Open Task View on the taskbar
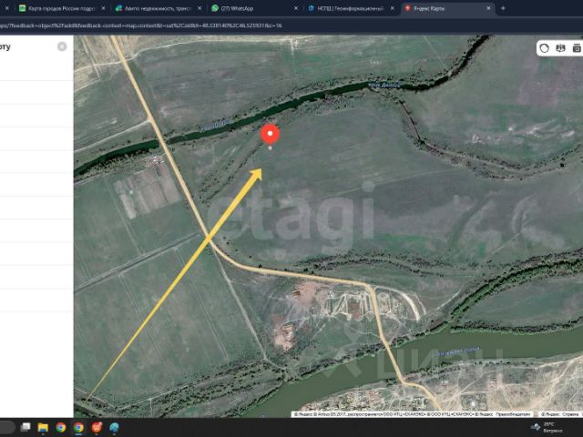 (26, 427)
